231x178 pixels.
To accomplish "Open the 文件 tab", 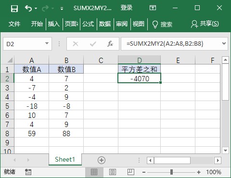I will [x=14, y=24].
